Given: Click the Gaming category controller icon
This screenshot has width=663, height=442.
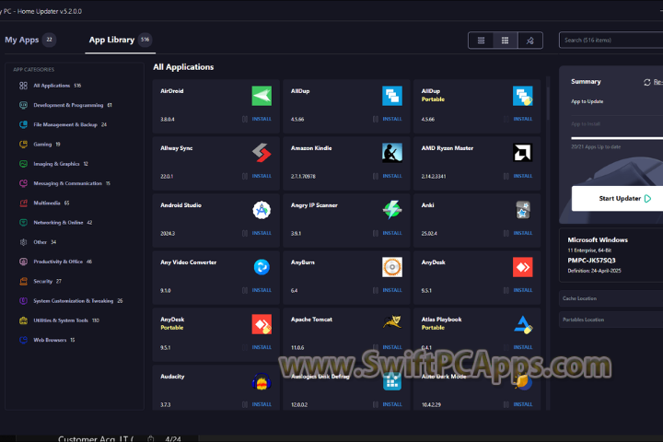Looking at the screenshot, I should pyautogui.click(x=23, y=145).
